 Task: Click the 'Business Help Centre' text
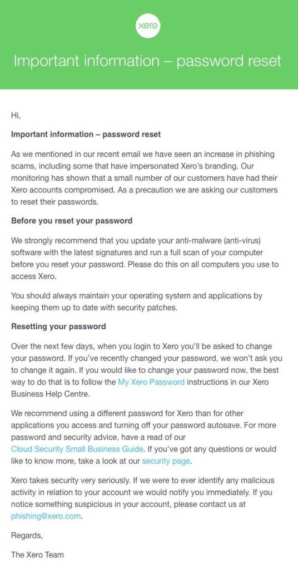point(49,394)
